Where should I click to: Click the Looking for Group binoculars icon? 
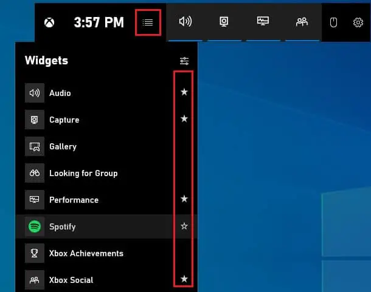[x=35, y=173]
